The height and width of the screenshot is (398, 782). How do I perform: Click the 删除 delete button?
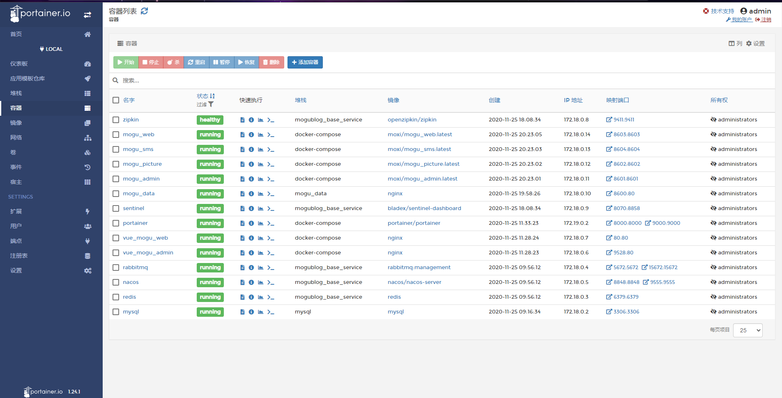[x=271, y=62]
